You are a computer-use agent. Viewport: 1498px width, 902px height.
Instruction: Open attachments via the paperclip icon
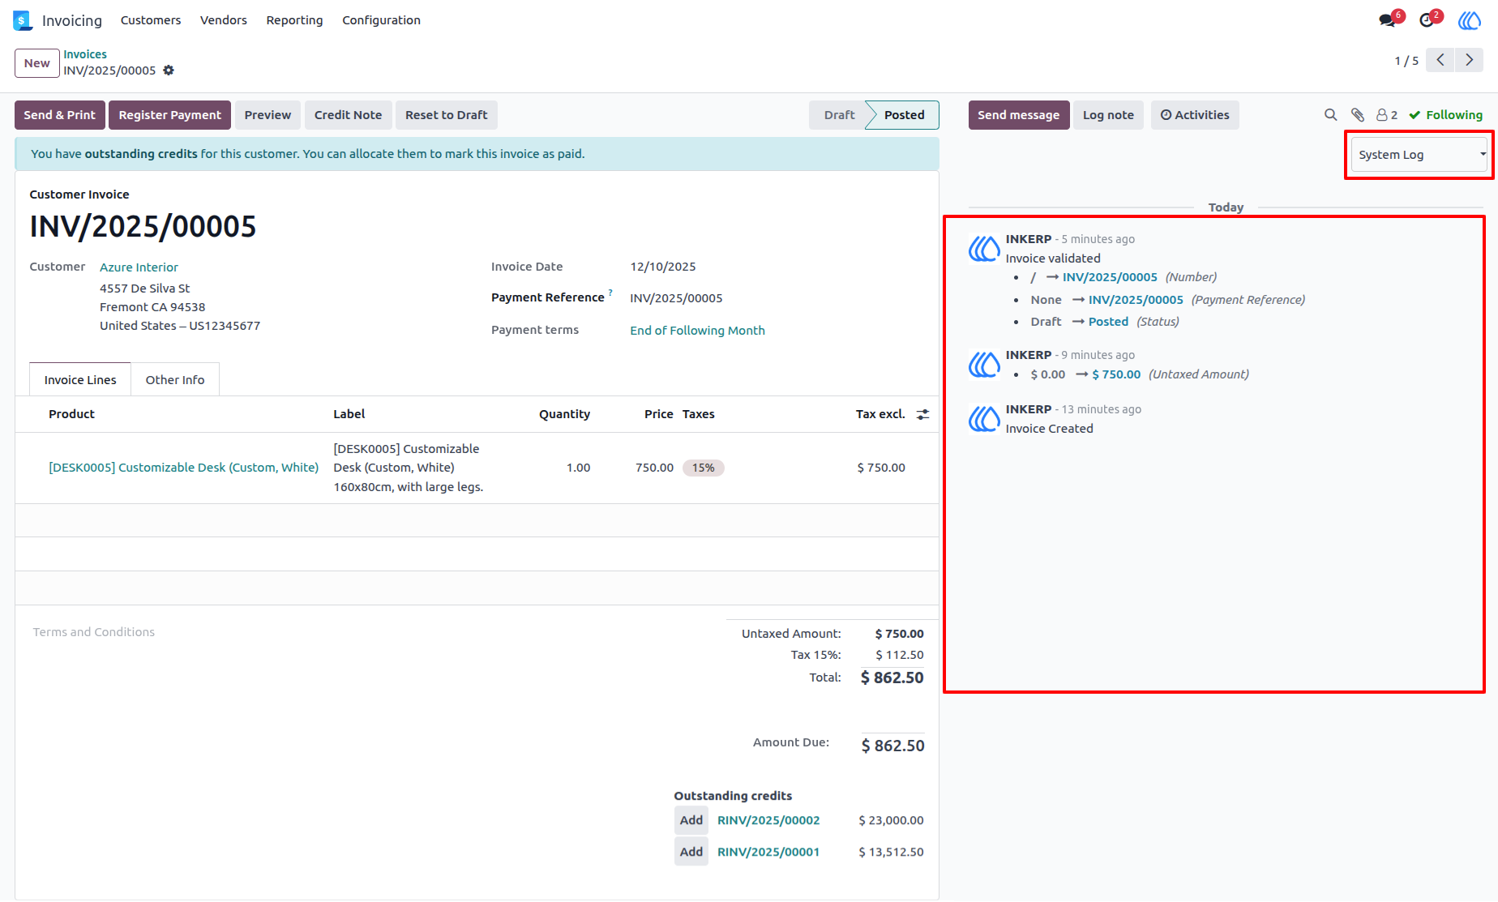pyautogui.click(x=1358, y=115)
